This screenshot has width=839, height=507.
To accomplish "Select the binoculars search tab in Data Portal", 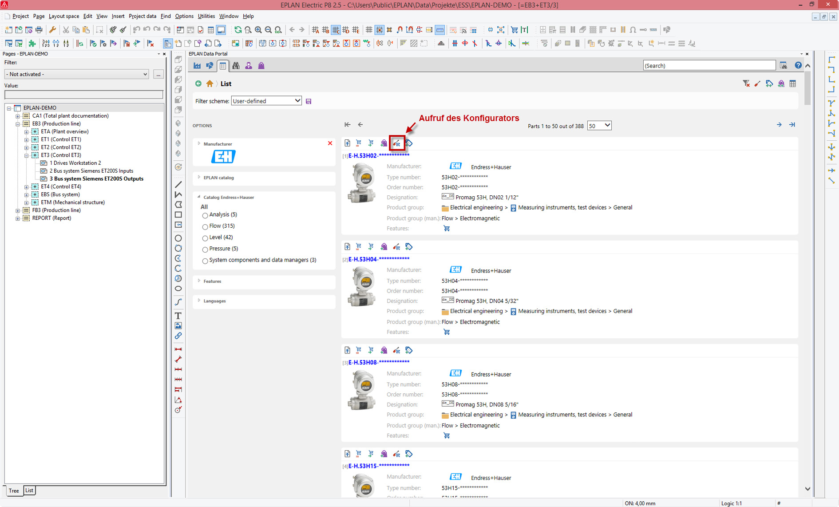I will click(236, 65).
